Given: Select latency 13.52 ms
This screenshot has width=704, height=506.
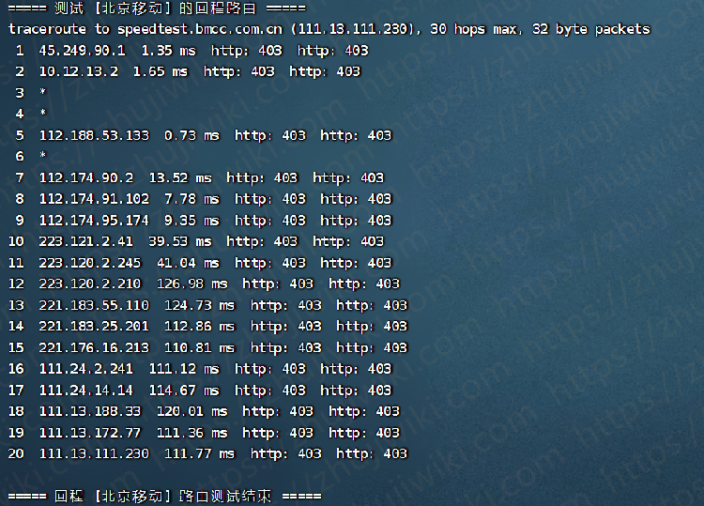Looking at the screenshot, I should pyautogui.click(x=180, y=177).
